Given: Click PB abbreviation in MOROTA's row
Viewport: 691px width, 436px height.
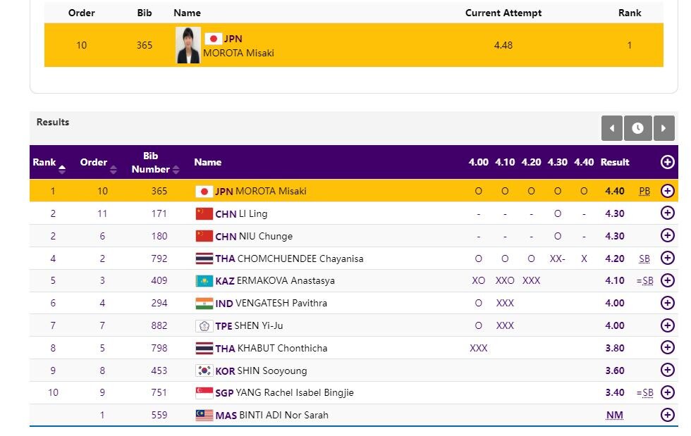Looking at the screenshot, I should (644, 192).
